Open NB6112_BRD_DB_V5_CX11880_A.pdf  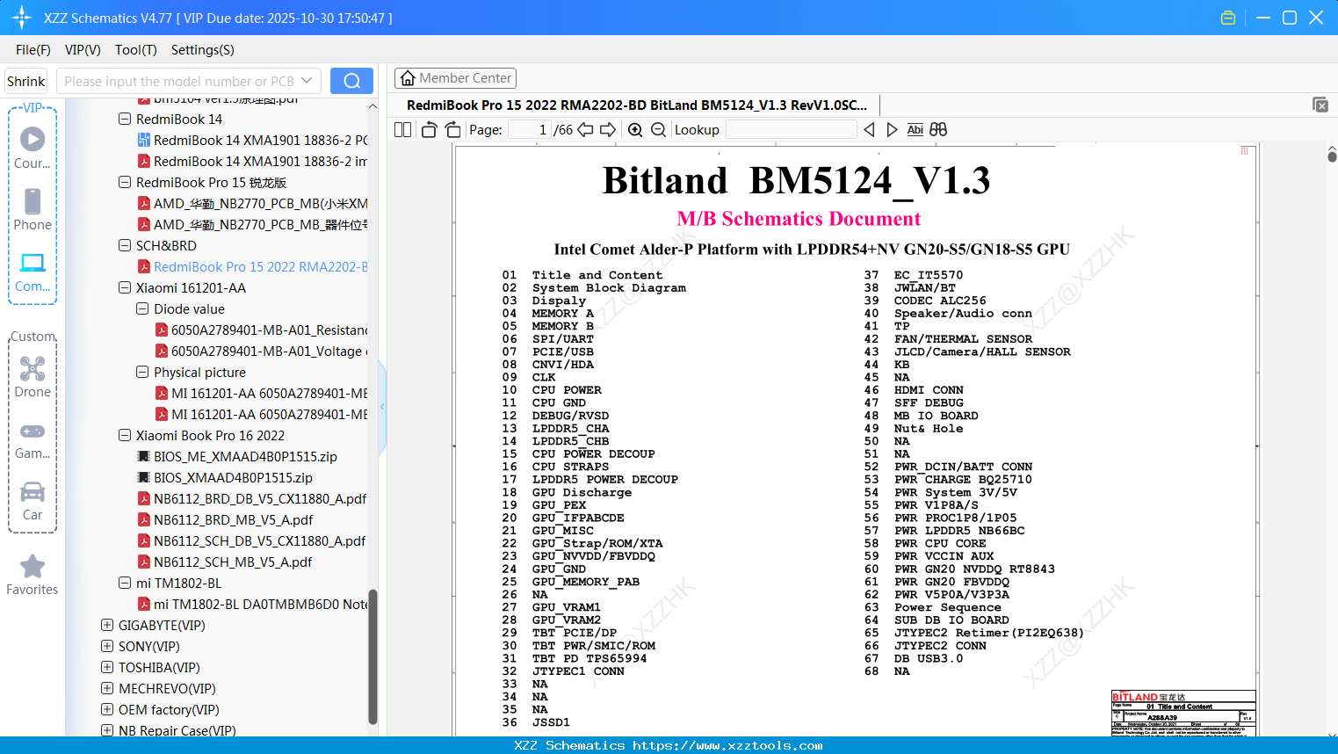[251, 499]
